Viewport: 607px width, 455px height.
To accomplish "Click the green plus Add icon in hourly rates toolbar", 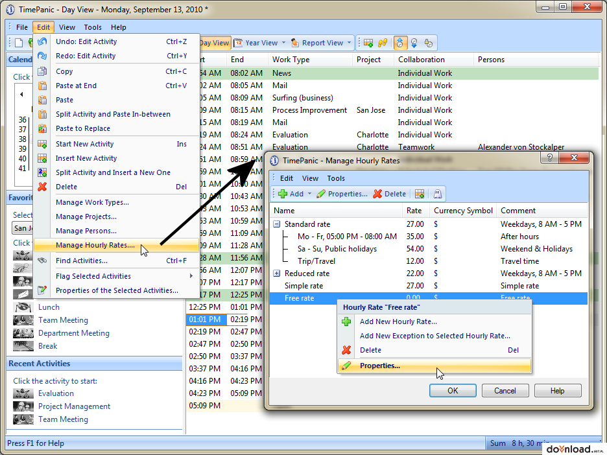I will 283,194.
